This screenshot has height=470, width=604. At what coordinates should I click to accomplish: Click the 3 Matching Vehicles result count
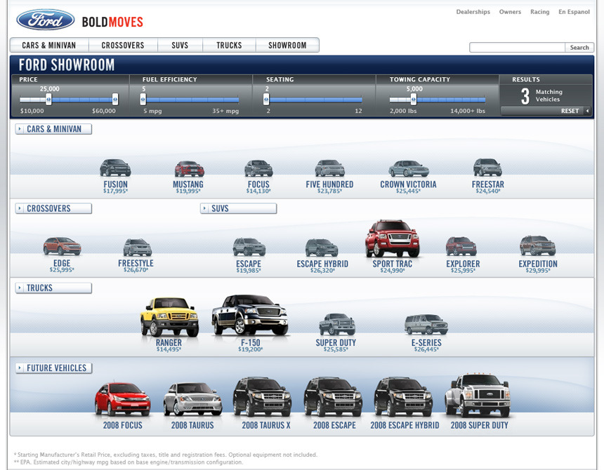coord(541,96)
